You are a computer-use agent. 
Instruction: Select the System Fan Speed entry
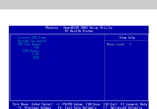pyautogui.click(x=32, y=41)
